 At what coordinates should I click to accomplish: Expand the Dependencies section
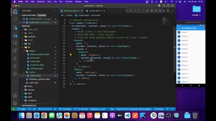click(39, 106)
